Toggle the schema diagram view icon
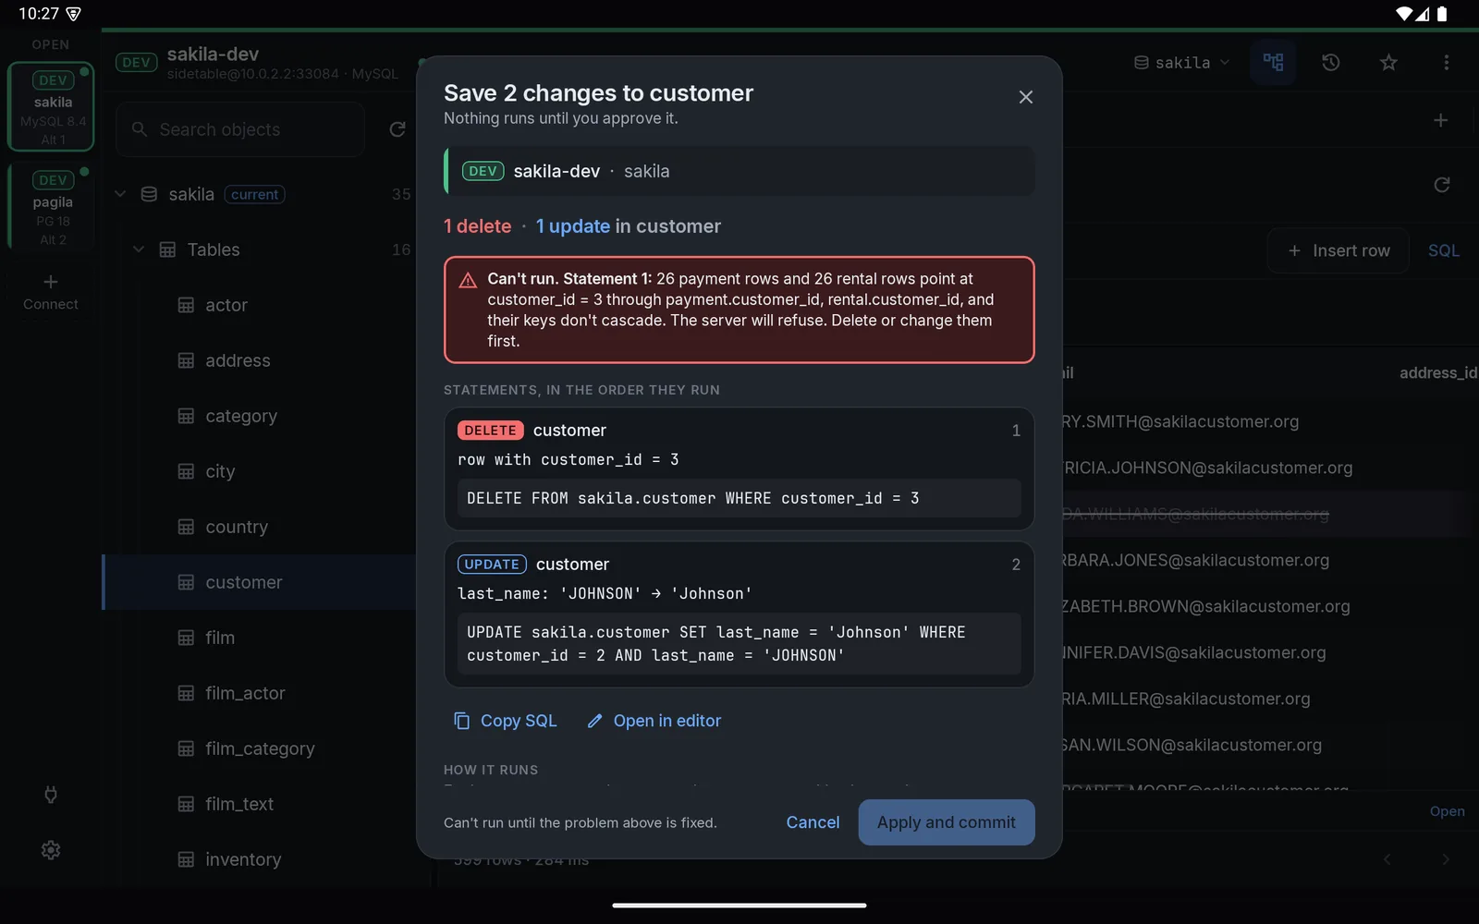1479x924 pixels. tap(1273, 63)
